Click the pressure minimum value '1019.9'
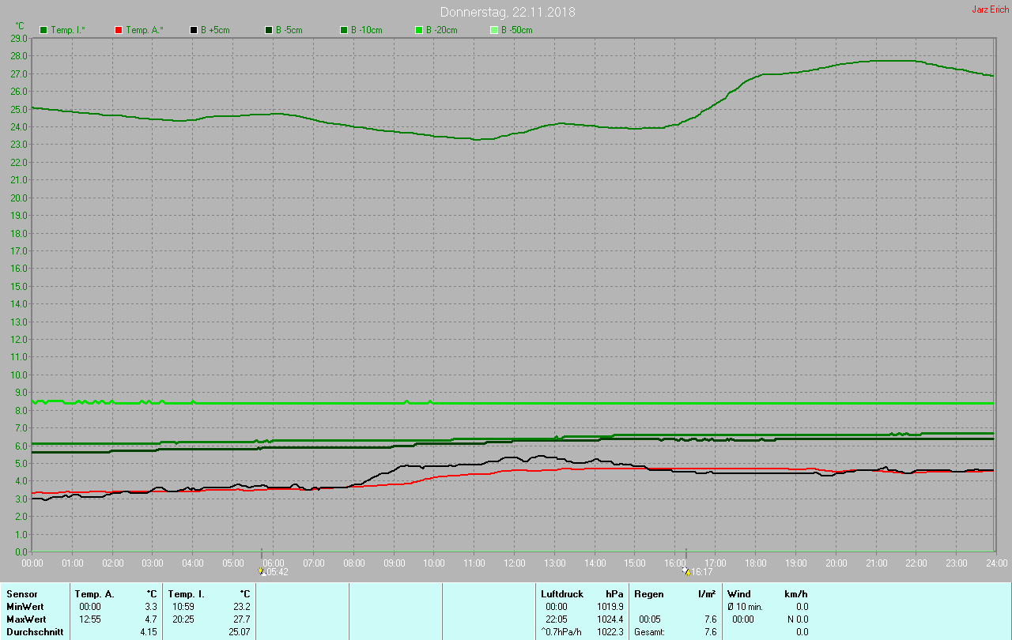 click(610, 607)
